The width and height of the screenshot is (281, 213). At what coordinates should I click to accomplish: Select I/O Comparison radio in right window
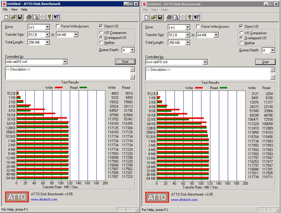[241, 33]
